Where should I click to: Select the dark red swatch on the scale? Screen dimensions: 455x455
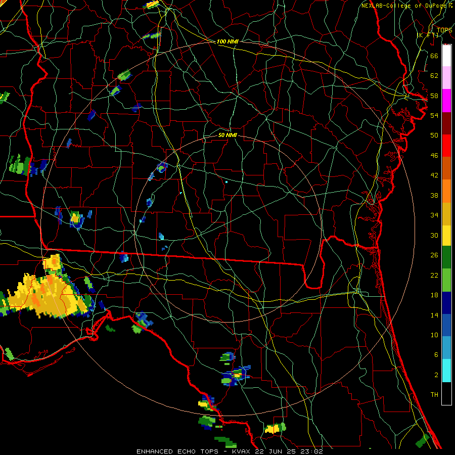[446, 123]
